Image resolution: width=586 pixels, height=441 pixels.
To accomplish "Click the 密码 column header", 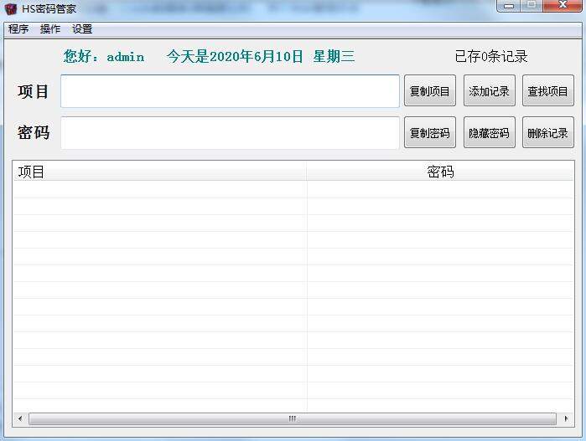I will click(440, 172).
